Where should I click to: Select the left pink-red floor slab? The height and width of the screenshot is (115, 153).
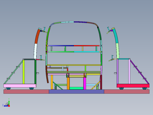(x=26, y=92)
